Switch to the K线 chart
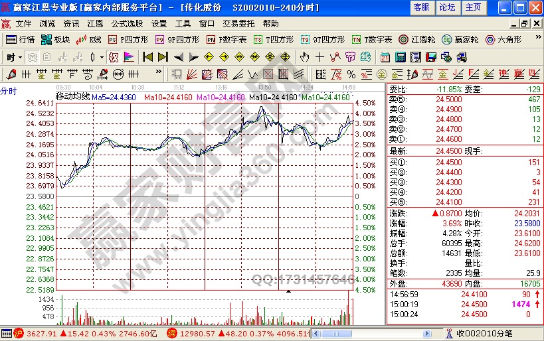This screenshot has height=341, width=544. pos(90,40)
